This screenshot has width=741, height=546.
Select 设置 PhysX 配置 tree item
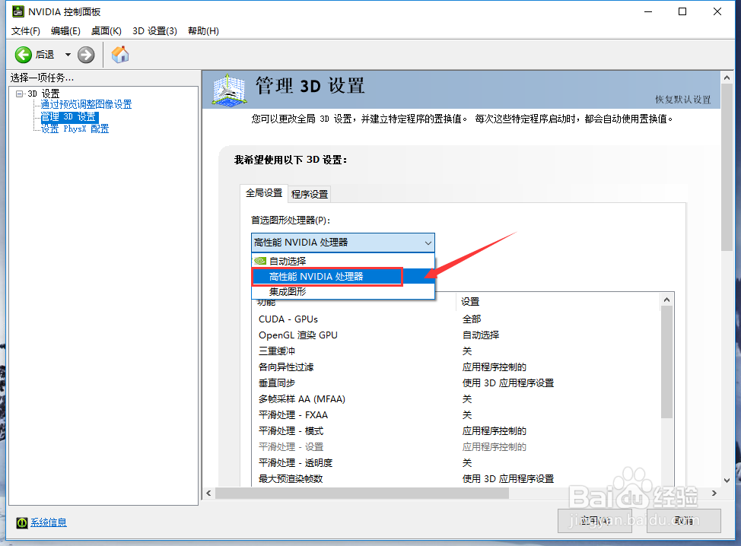point(75,129)
